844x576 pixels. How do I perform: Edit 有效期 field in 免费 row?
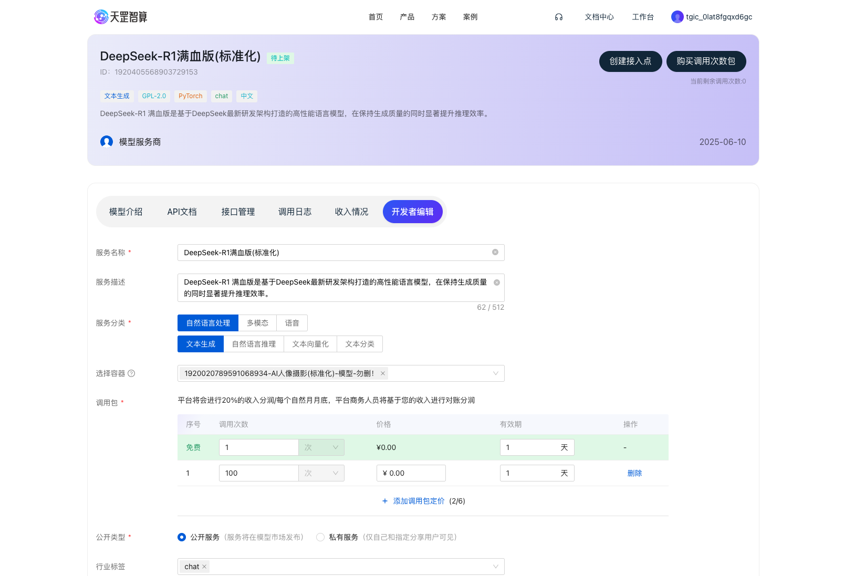click(537, 447)
